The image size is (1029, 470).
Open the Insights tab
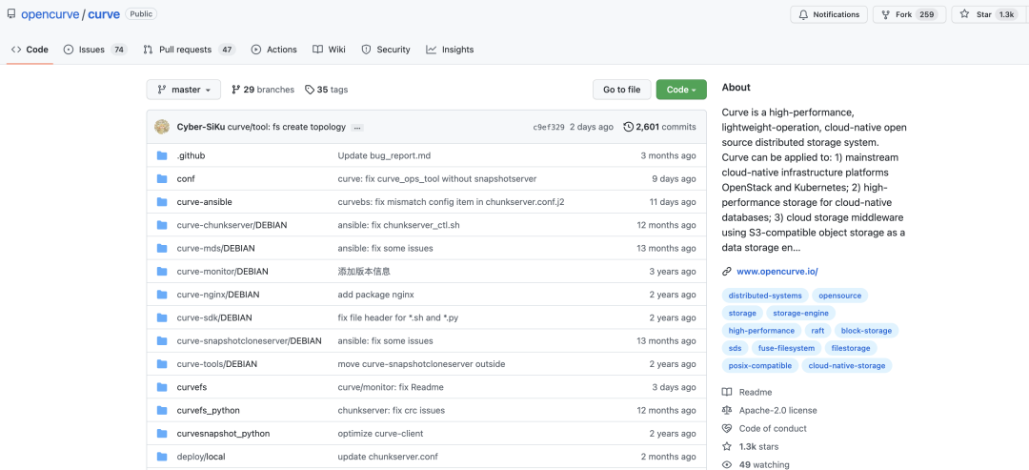450,50
